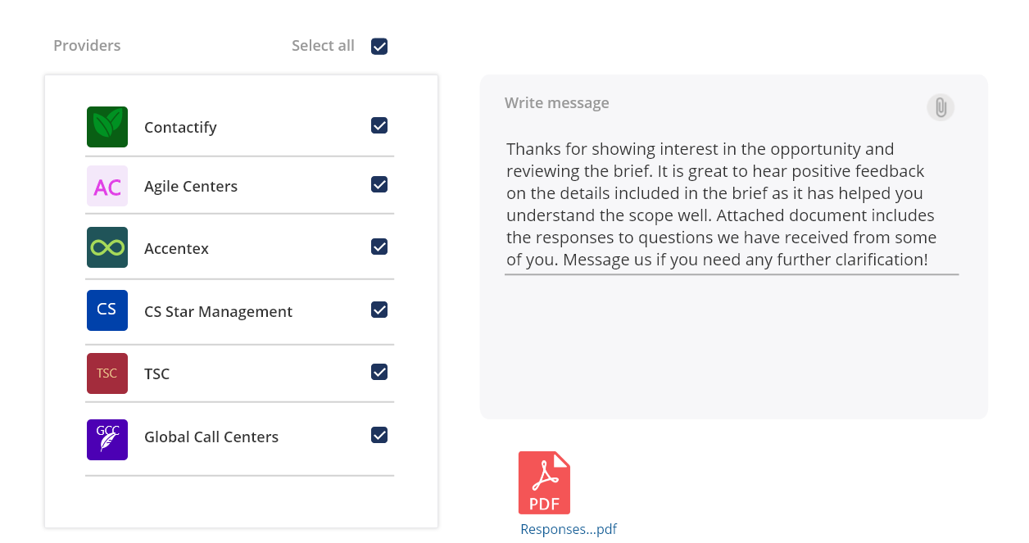Toggle the Accentex checkbox off
The width and height of the screenshot is (1029, 543).
point(379,246)
